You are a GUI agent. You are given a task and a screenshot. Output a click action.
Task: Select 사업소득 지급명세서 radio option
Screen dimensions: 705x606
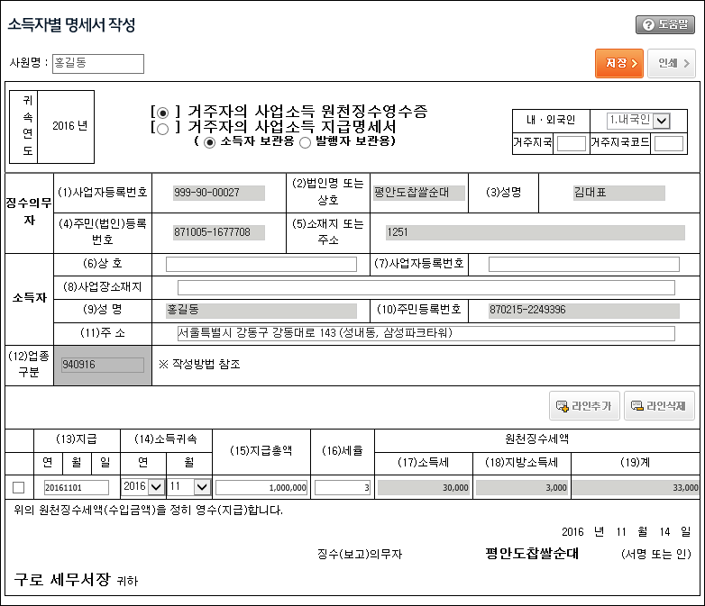(163, 129)
